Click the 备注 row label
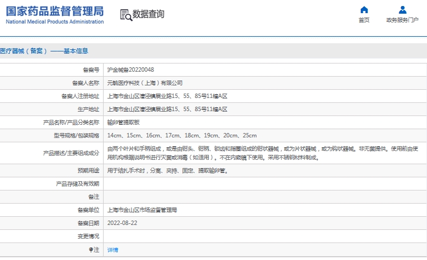427x260 pixels. (94, 197)
